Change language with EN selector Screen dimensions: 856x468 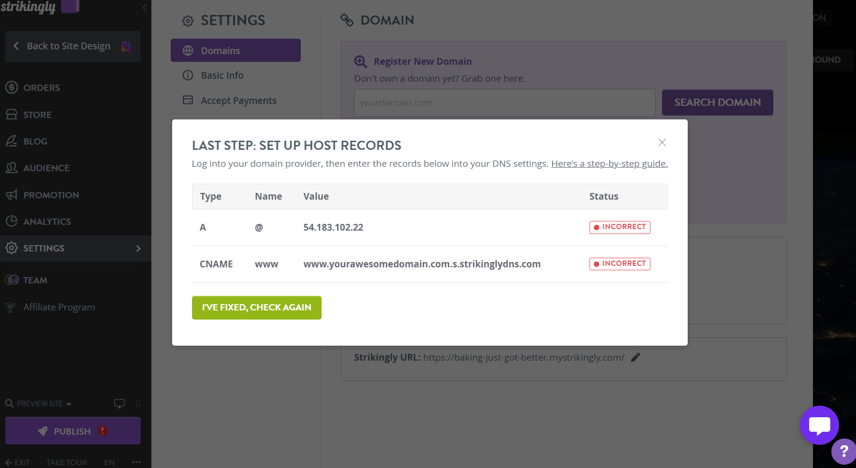coord(109,462)
